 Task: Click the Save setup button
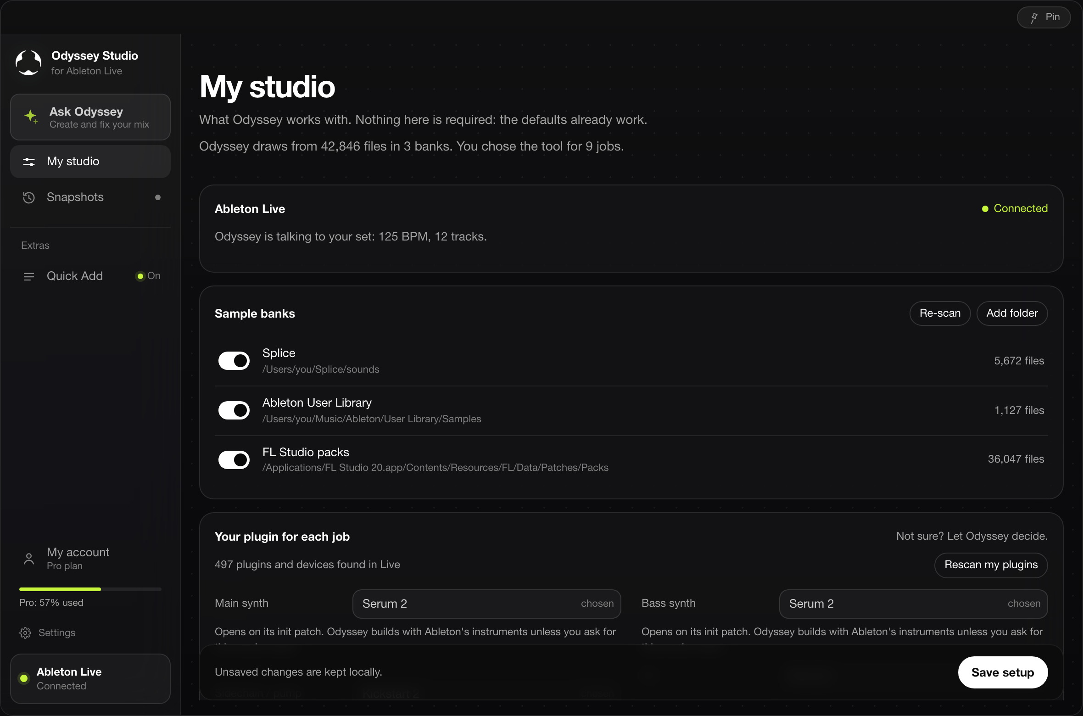1003,672
